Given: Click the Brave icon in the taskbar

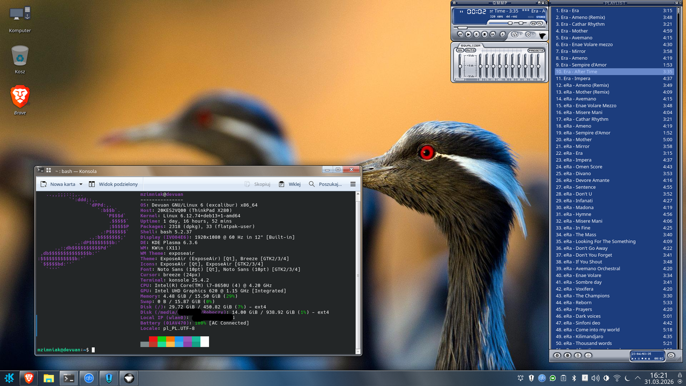Looking at the screenshot, I should click(x=28, y=378).
